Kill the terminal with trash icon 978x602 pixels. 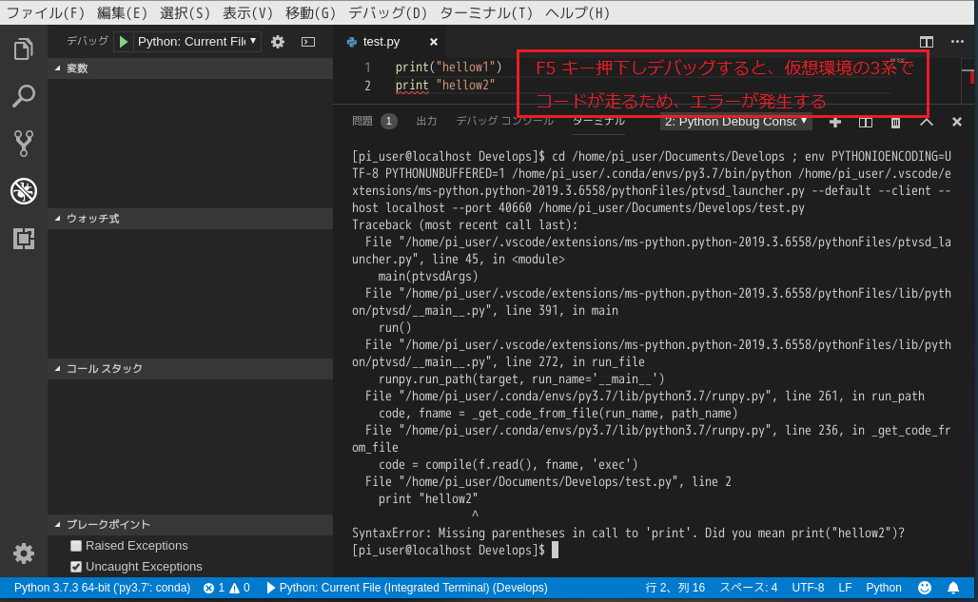click(x=895, y=122)
